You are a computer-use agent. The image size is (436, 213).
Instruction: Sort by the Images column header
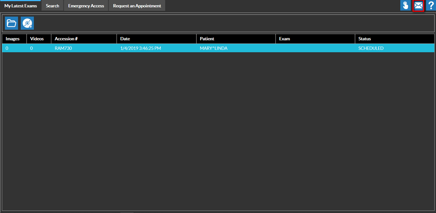(13, 39)
